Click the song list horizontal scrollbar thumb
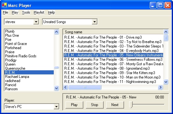Screen dimensions: 173x114 click(x=85, y=87)
